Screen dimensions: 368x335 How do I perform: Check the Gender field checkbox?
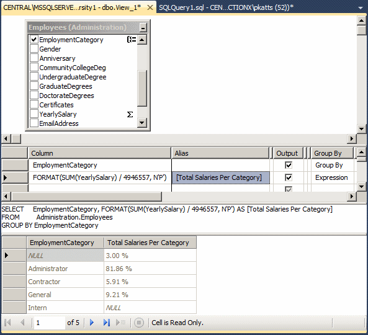point(34,48)
